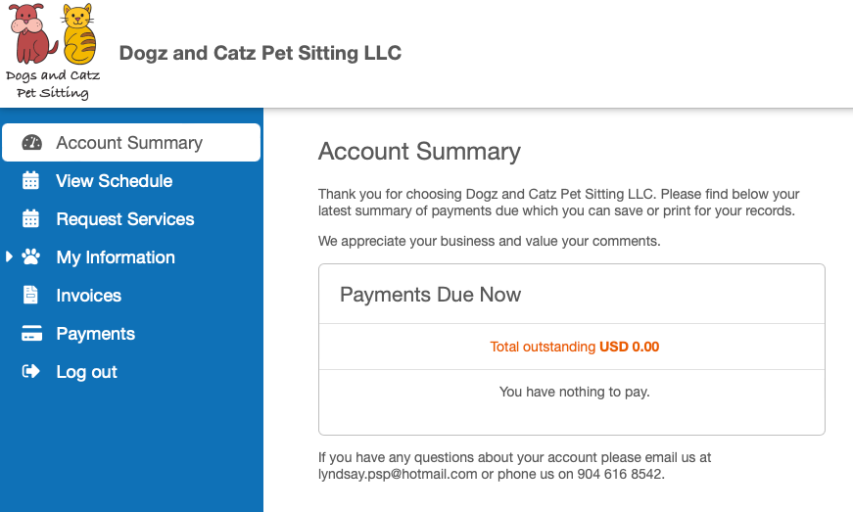Click the calendar icon next to Request Services

click(x=30, y=218)
